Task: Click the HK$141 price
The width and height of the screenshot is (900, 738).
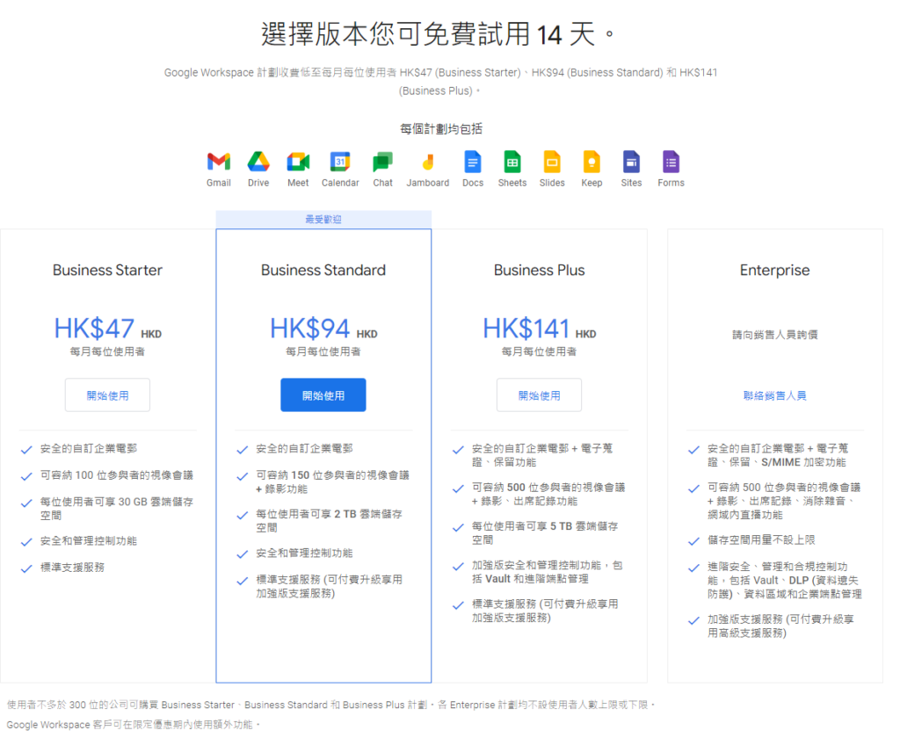Action: [526, 329]
